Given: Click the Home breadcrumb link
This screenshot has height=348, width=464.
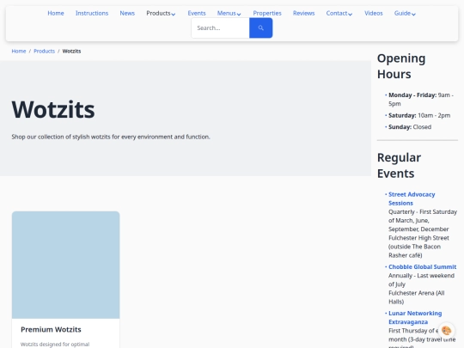Looking at the screenshot, I should pyautogui.click(x=19, y=51).
